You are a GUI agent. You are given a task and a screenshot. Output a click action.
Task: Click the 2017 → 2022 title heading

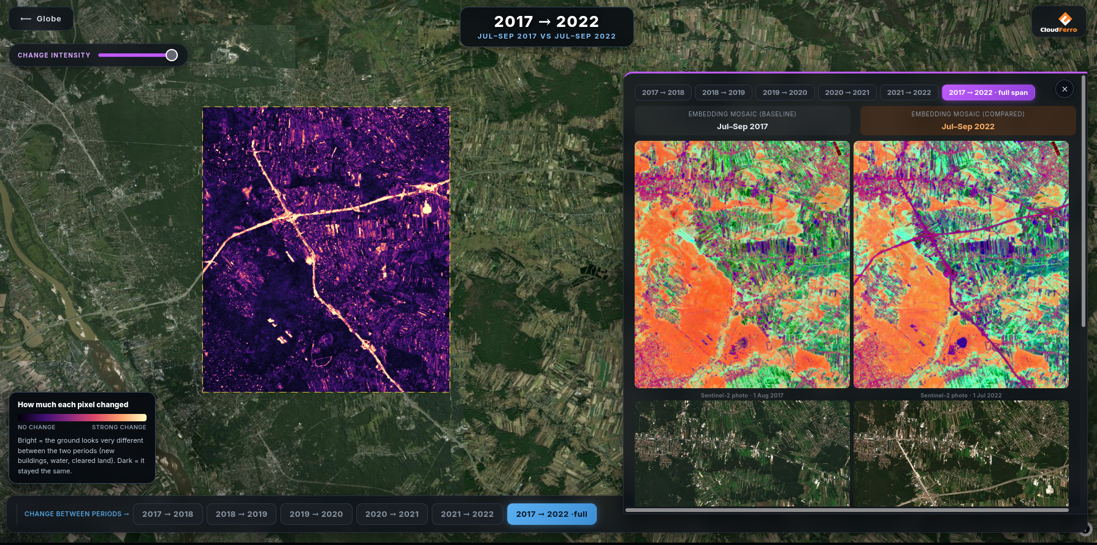point(546,21)
